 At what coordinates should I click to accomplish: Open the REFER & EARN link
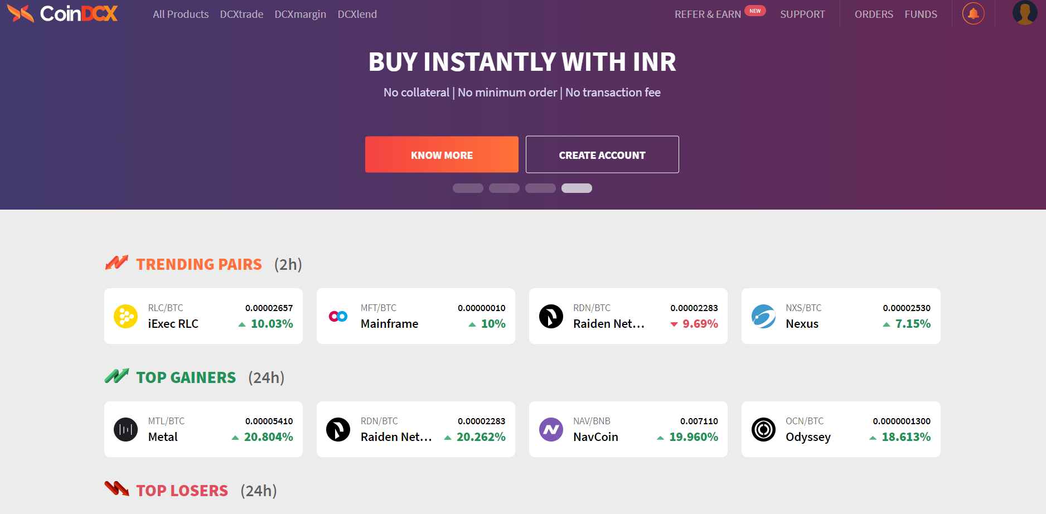coord(708,14)
